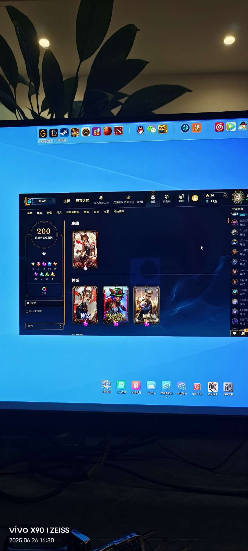Switch to the 皮肤 sub-tab

[39, 213]
